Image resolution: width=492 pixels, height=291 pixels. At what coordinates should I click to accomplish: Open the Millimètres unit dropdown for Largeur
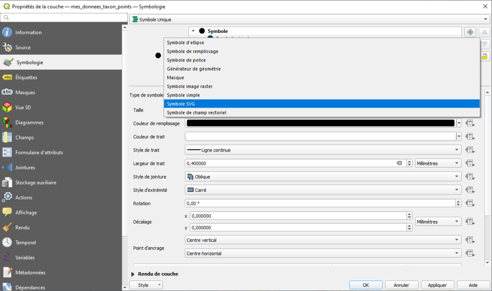point(437,163)
